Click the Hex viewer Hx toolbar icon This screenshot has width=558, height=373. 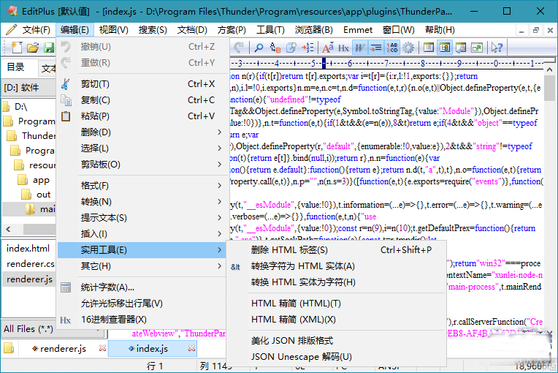[343, 48]
